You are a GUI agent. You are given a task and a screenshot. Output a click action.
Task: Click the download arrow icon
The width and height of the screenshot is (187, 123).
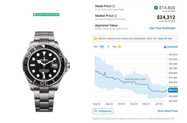pyautogui.click(x=165, y=47)
